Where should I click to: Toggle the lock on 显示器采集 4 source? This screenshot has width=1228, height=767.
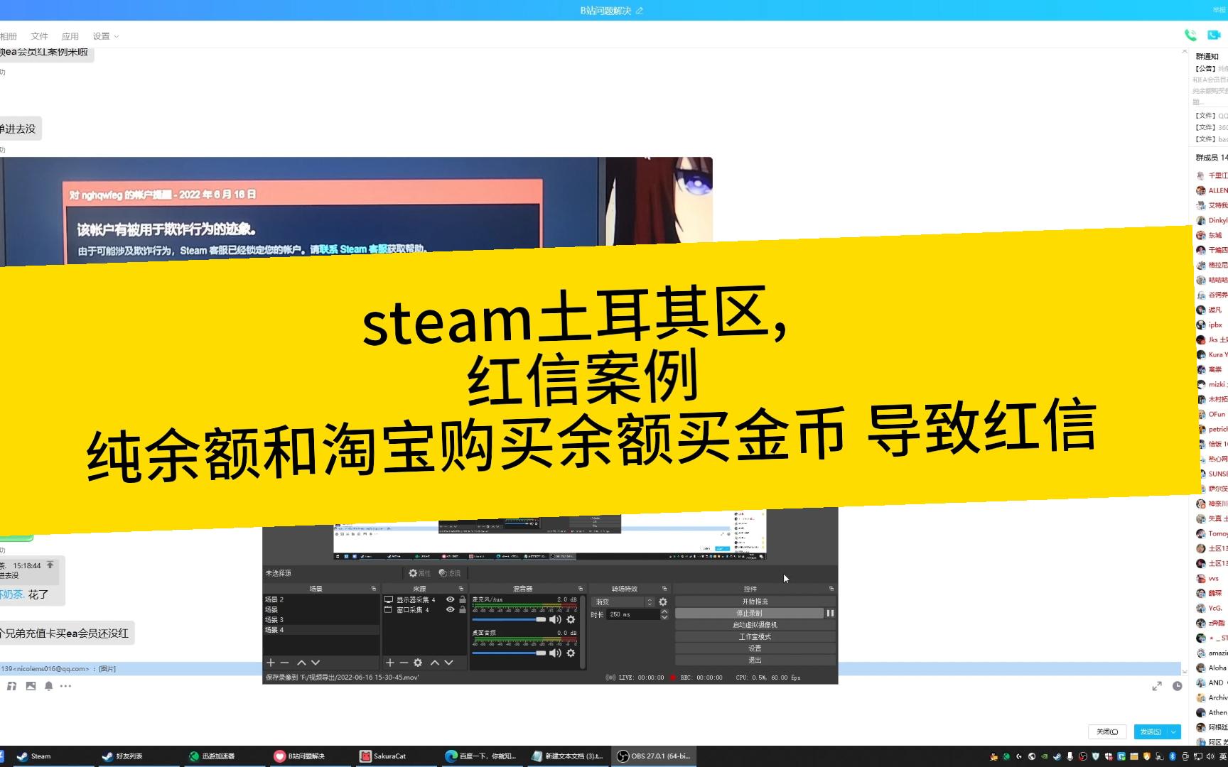coord(463,599)
